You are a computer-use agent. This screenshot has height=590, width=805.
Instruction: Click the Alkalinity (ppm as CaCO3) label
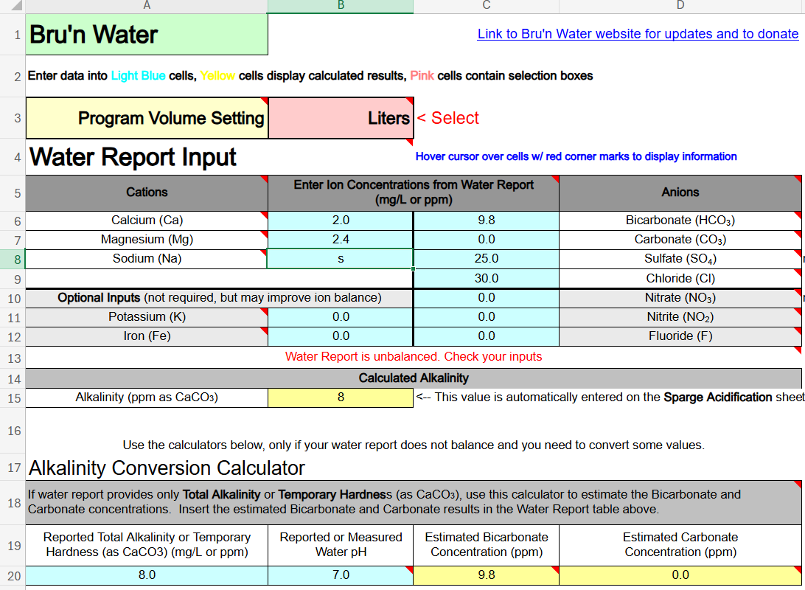click(147, 398)
